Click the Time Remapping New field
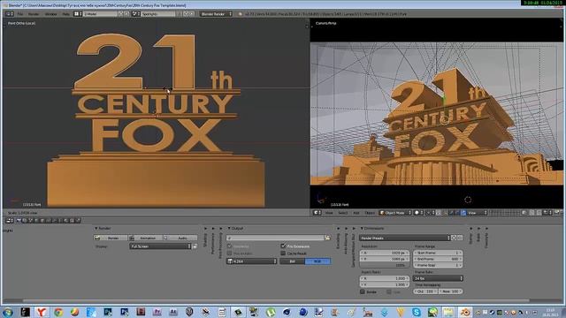The width and height of the screenshot is (566, 318). 450,291
